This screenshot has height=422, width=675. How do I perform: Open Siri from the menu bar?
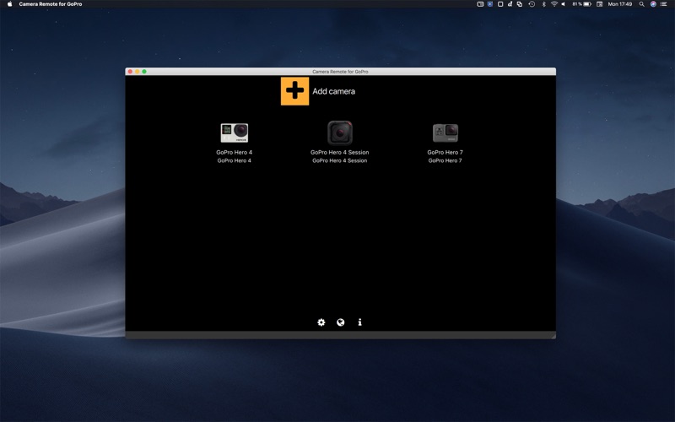653,4
